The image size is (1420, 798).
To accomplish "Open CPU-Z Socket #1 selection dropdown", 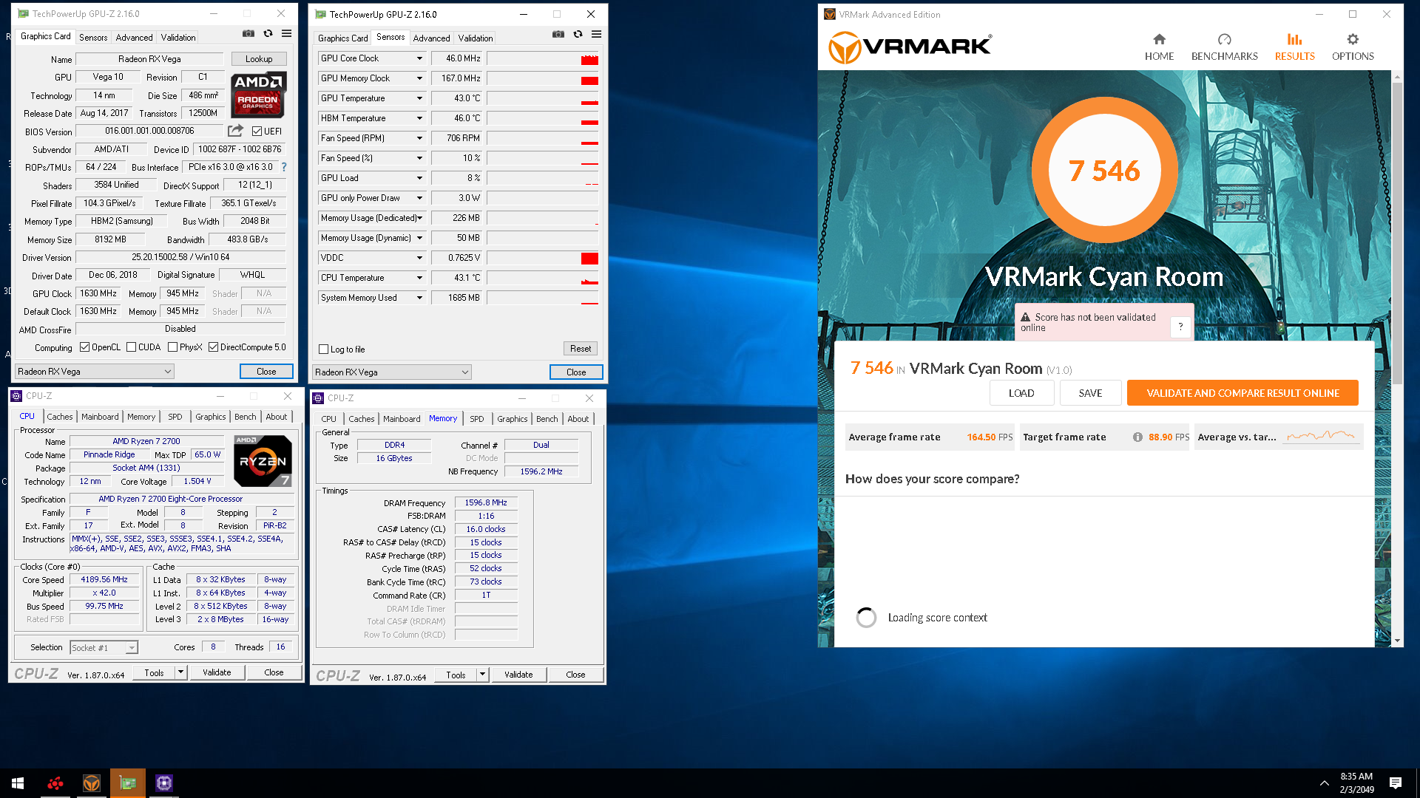I will pos(104,648).
